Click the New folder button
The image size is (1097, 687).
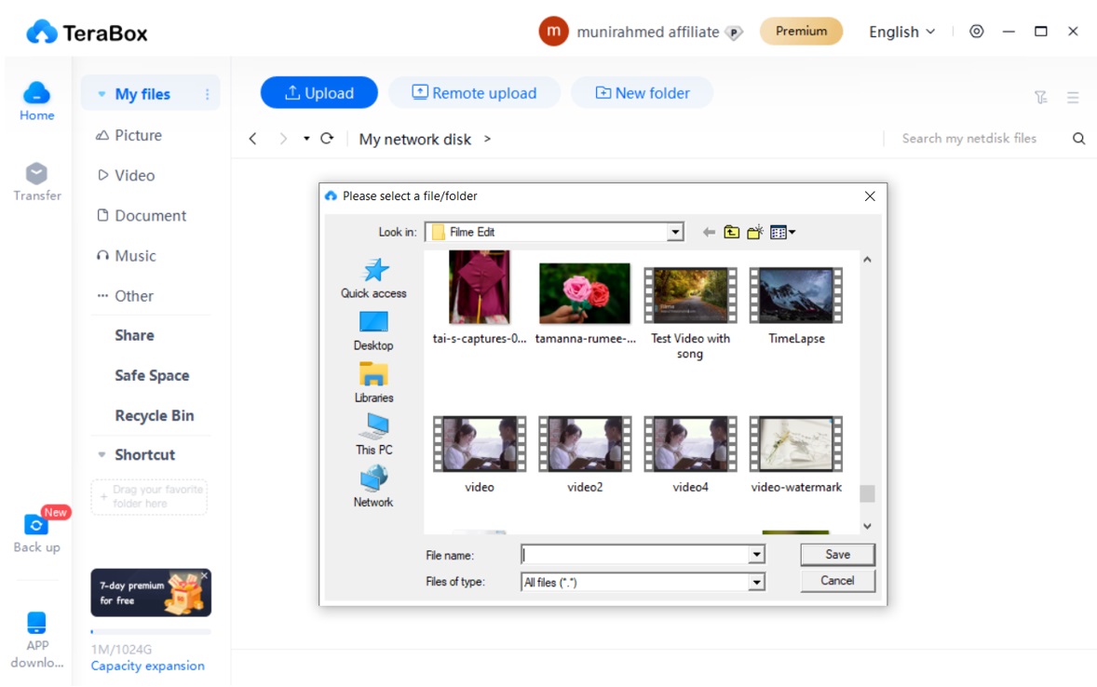(643, 93)
